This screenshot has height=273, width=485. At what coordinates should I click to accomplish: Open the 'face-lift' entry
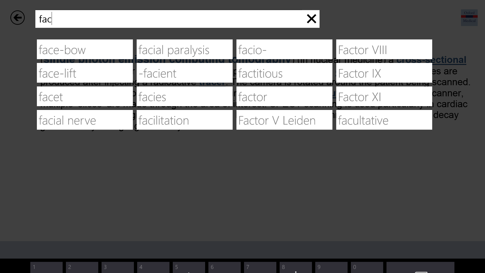(x=85, y=73)
